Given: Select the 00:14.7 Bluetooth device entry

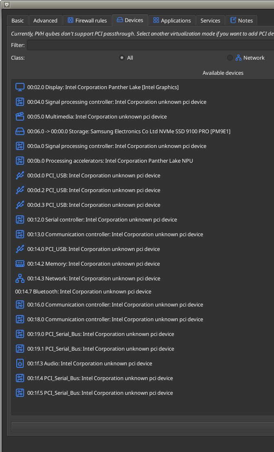Looking at the screenshot, I should tap(83, 291).
